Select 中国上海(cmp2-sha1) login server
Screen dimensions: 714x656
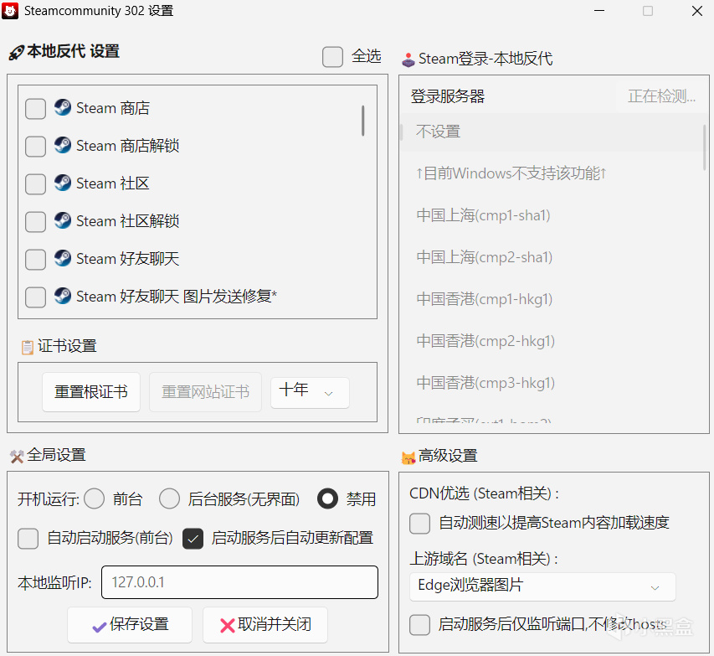[552, 257]
